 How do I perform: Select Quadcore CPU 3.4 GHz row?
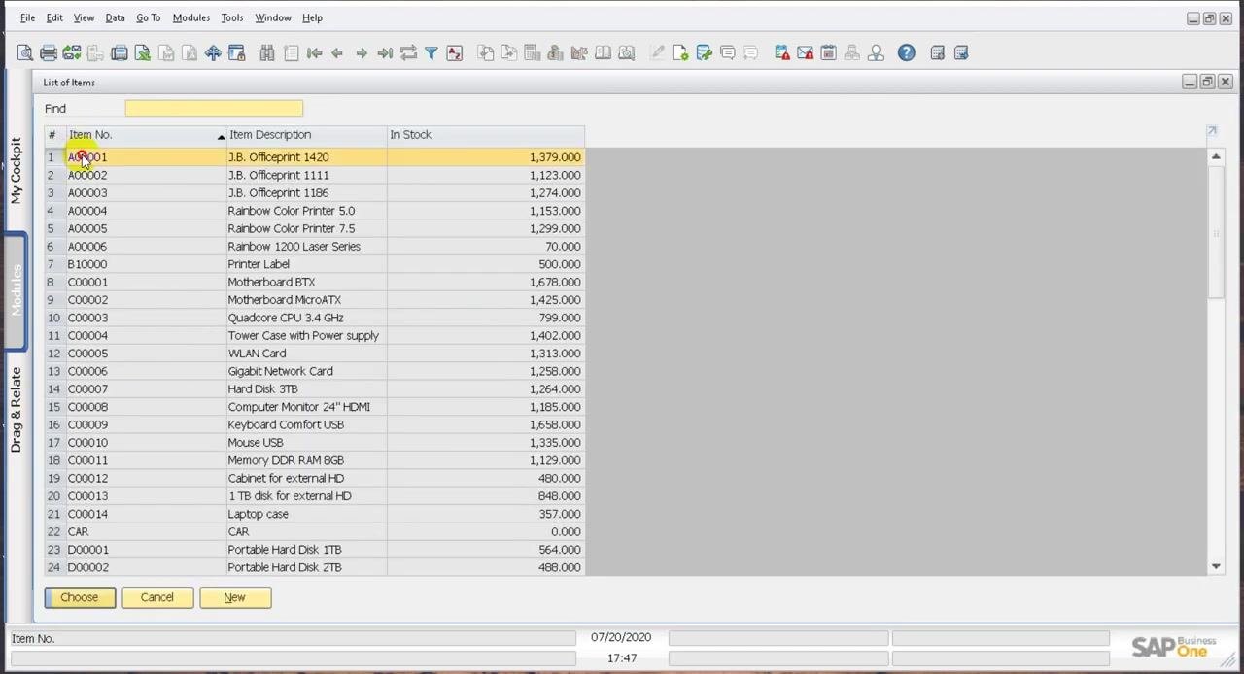(314, 318)
